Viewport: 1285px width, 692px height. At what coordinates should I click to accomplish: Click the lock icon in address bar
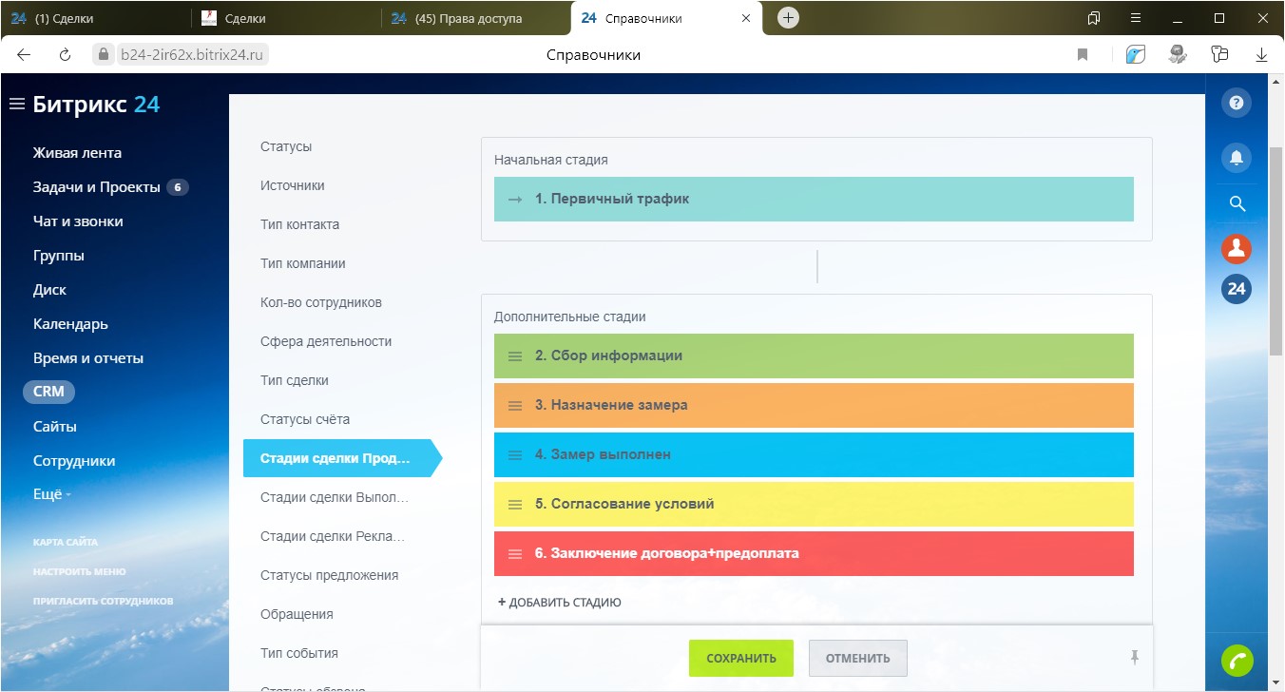[103, 55]
